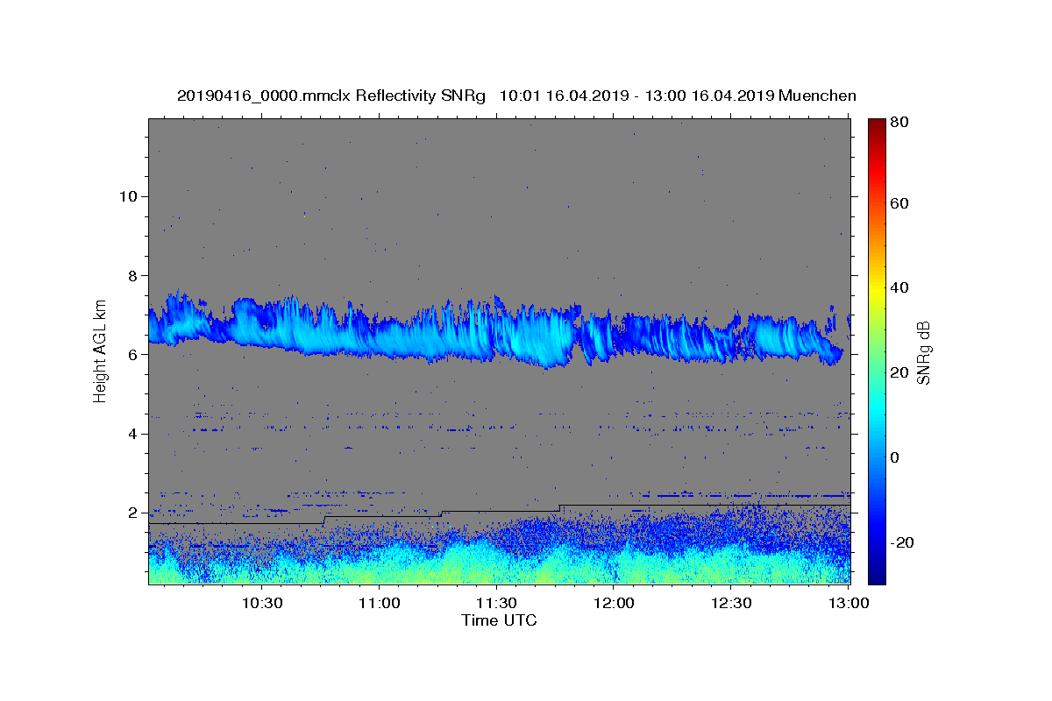Click the height tick label 10
The width and height of the screenshot is (1052, 701).
click(128, 196)
